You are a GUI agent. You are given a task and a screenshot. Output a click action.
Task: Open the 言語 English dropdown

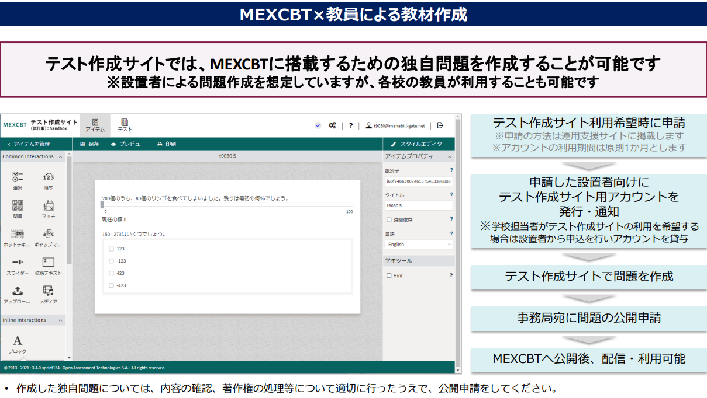coord(418,245)
